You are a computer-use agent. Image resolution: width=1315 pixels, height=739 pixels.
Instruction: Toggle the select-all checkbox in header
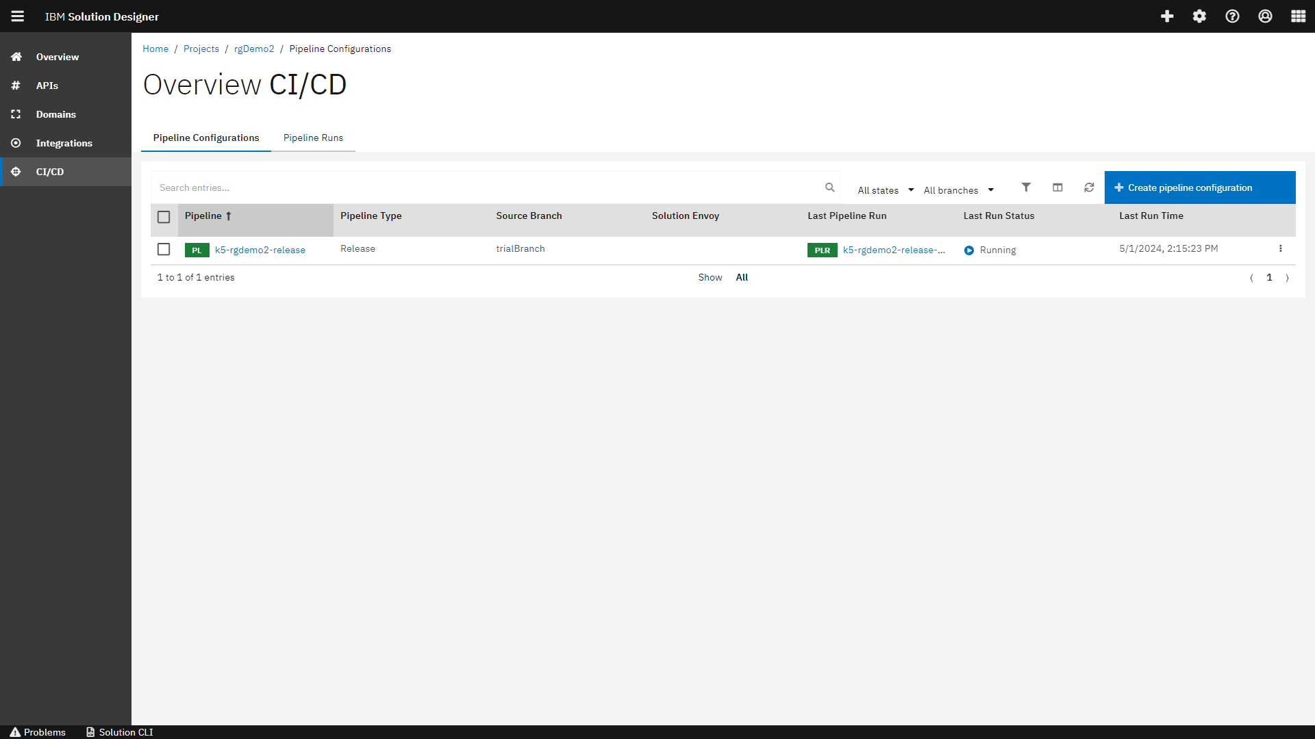[x=164, y=216]
